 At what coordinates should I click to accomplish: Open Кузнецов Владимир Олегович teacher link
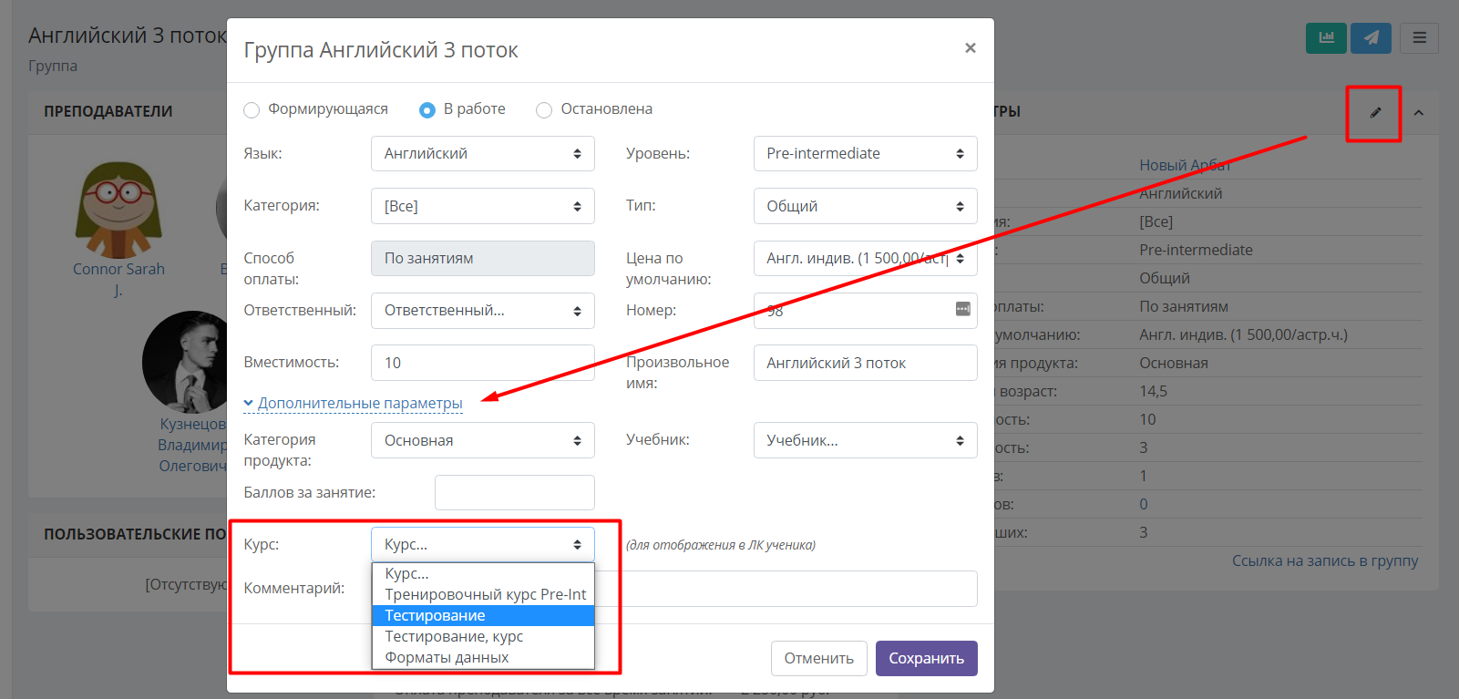click(192, 445)
